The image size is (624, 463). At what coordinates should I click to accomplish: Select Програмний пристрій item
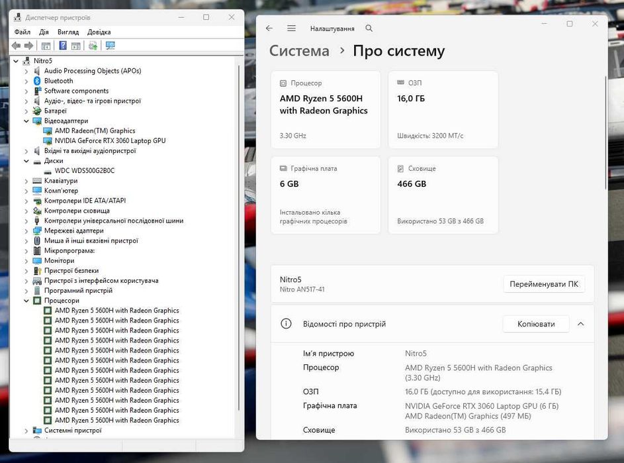(x=78, y=291)
